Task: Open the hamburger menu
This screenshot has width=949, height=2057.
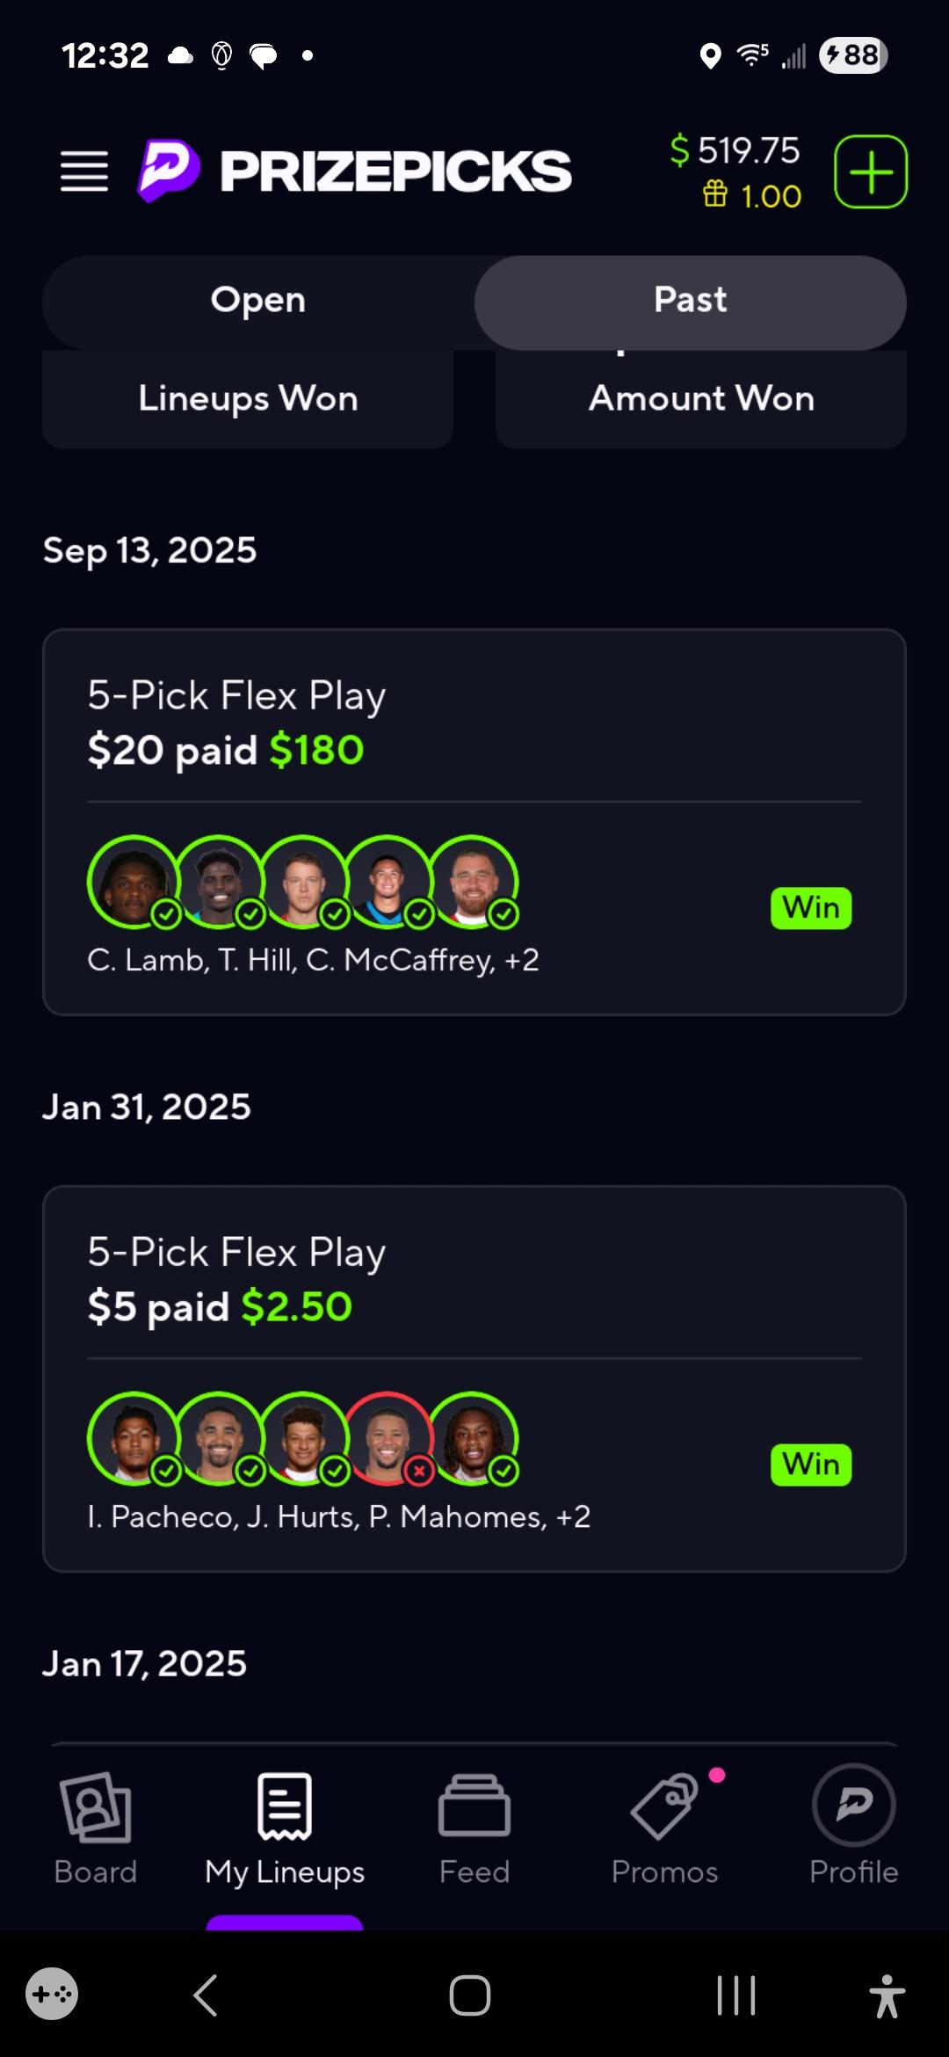Action: pyautogui.click(x=84, y=171)
